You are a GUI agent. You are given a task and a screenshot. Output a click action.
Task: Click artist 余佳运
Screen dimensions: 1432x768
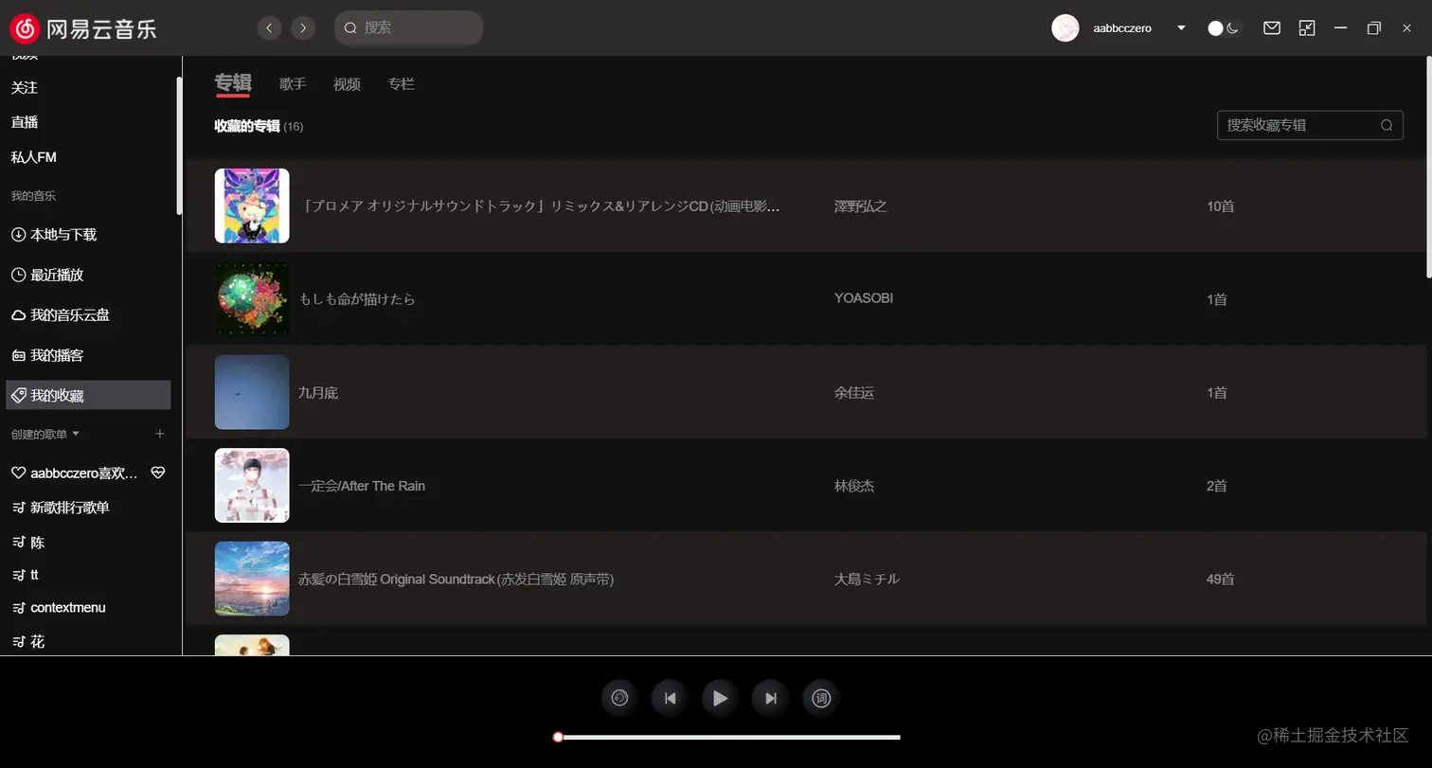(x=854, y=392)
